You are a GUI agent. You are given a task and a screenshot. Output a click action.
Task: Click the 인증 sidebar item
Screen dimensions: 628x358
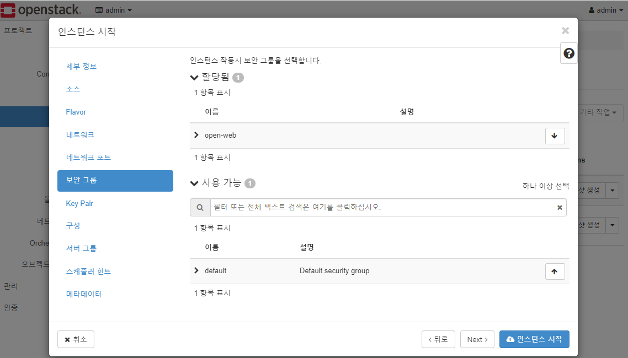(x=11, y=308)
